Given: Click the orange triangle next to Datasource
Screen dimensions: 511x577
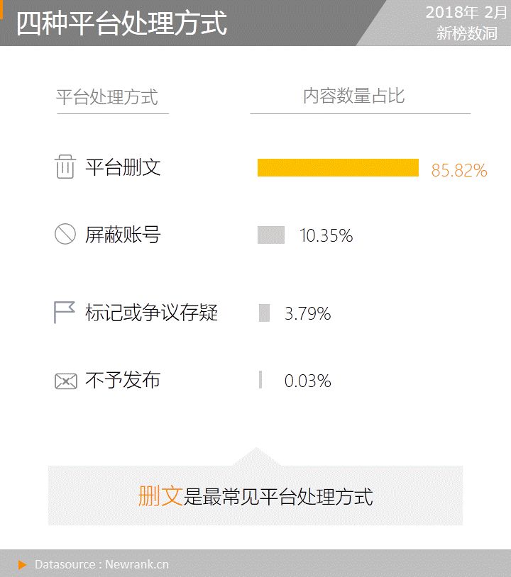Looking at the screenshot, I should click(x=23, y=565).
